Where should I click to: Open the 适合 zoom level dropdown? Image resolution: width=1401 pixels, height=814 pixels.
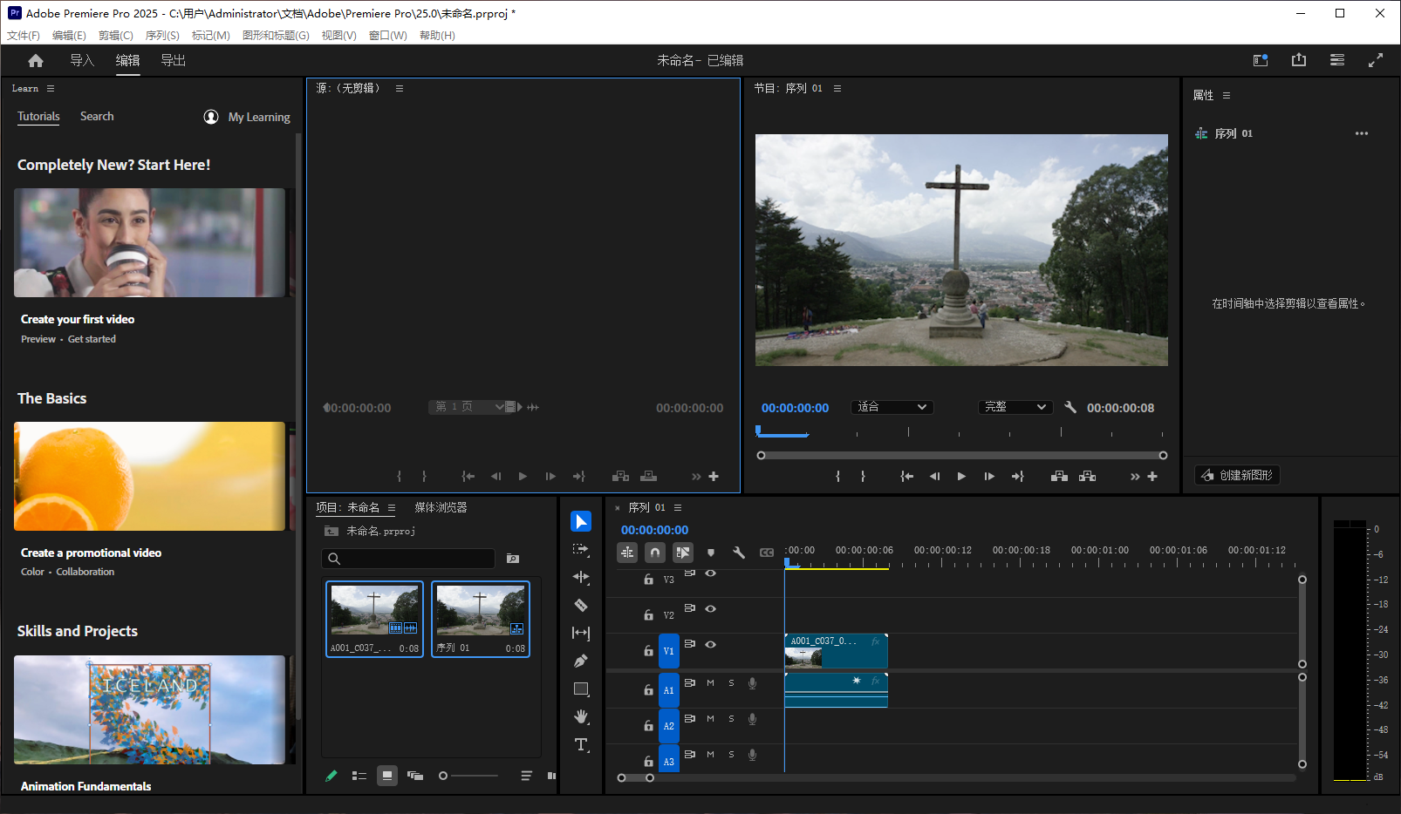click(891, 407)
